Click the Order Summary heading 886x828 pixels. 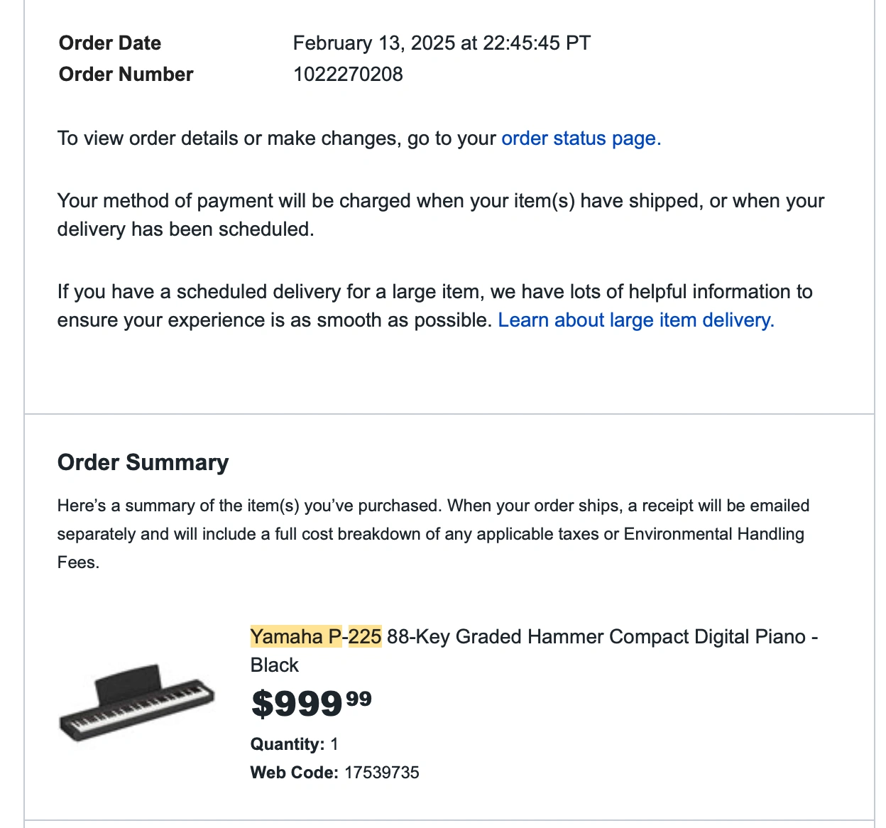pyautogui.click(x=143, y=462)
